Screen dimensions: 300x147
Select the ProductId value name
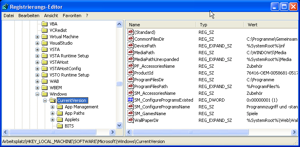point(144,73)
